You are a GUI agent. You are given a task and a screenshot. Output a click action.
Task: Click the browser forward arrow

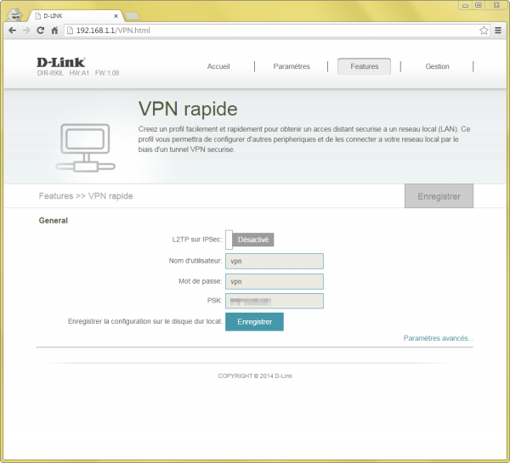tap(26, 30)
